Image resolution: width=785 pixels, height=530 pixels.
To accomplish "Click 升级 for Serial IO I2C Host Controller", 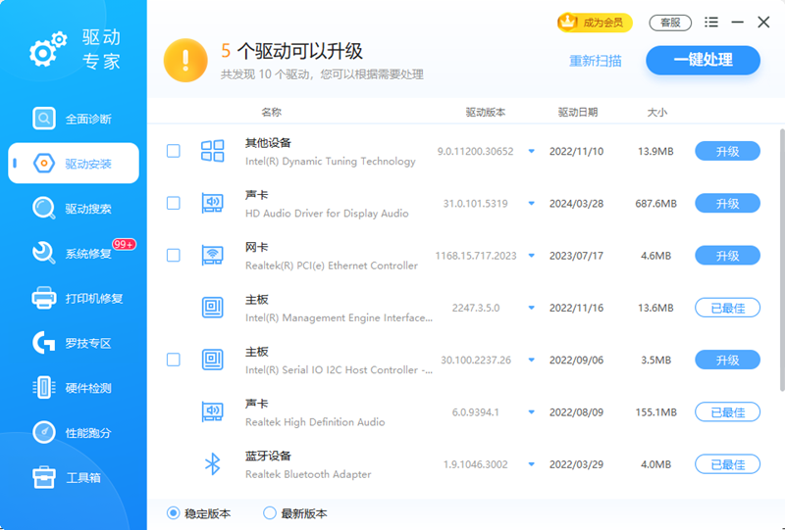I will tap(727, 360).
